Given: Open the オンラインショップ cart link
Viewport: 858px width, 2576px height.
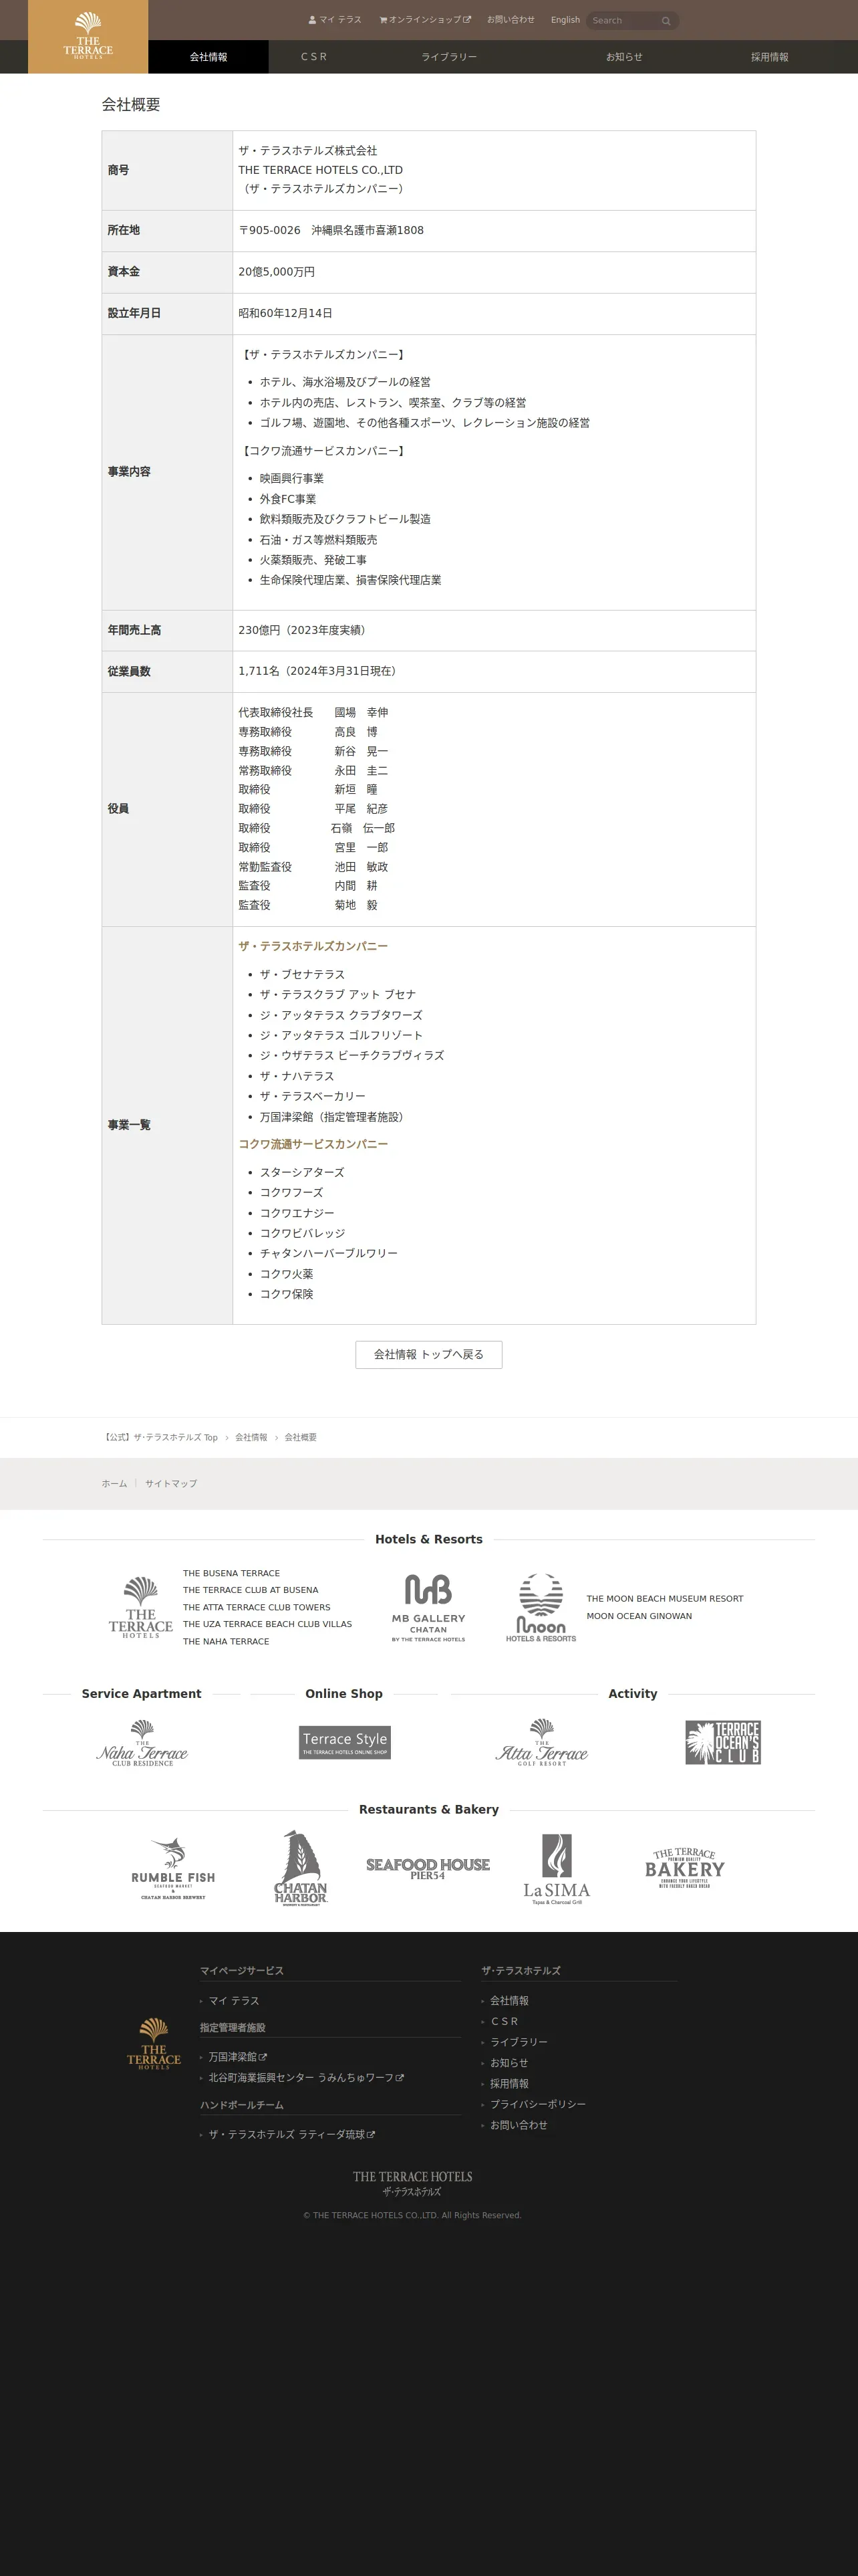Looking at the screenshot, I should (424, 20).
